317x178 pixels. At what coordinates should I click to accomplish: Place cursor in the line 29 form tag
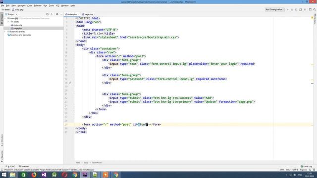[x=121, y=125]
